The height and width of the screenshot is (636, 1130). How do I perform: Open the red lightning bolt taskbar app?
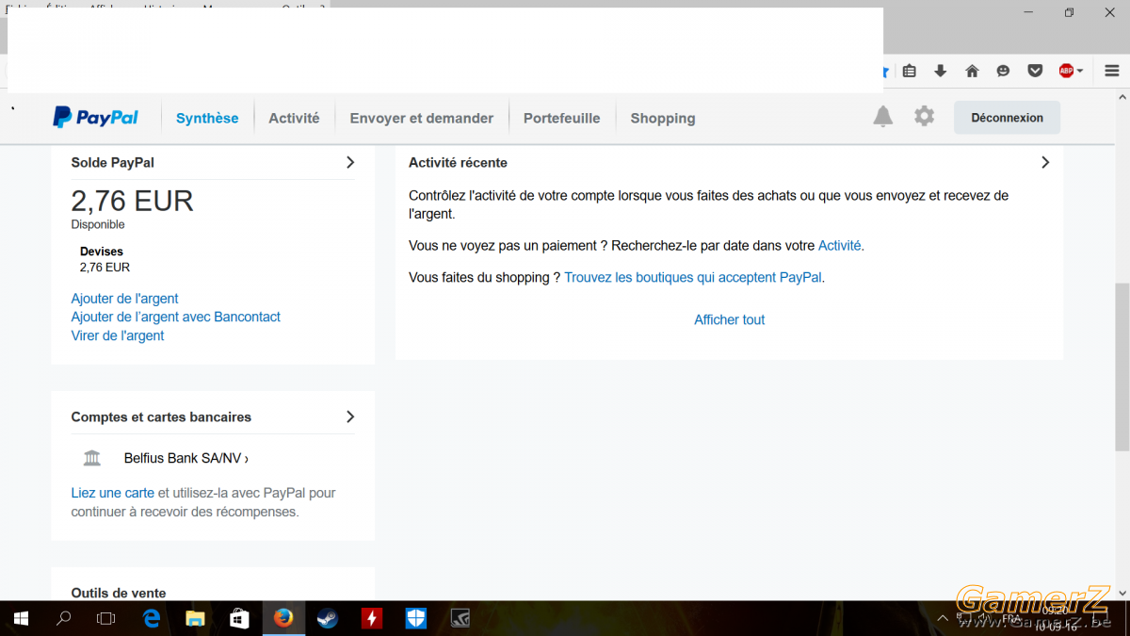tap(372, 618)
